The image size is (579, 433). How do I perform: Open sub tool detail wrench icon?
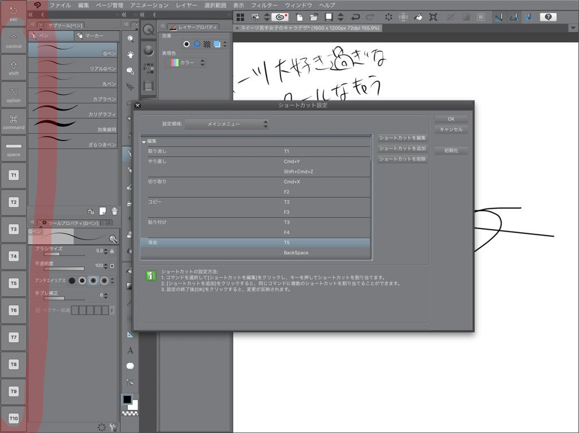114,427
